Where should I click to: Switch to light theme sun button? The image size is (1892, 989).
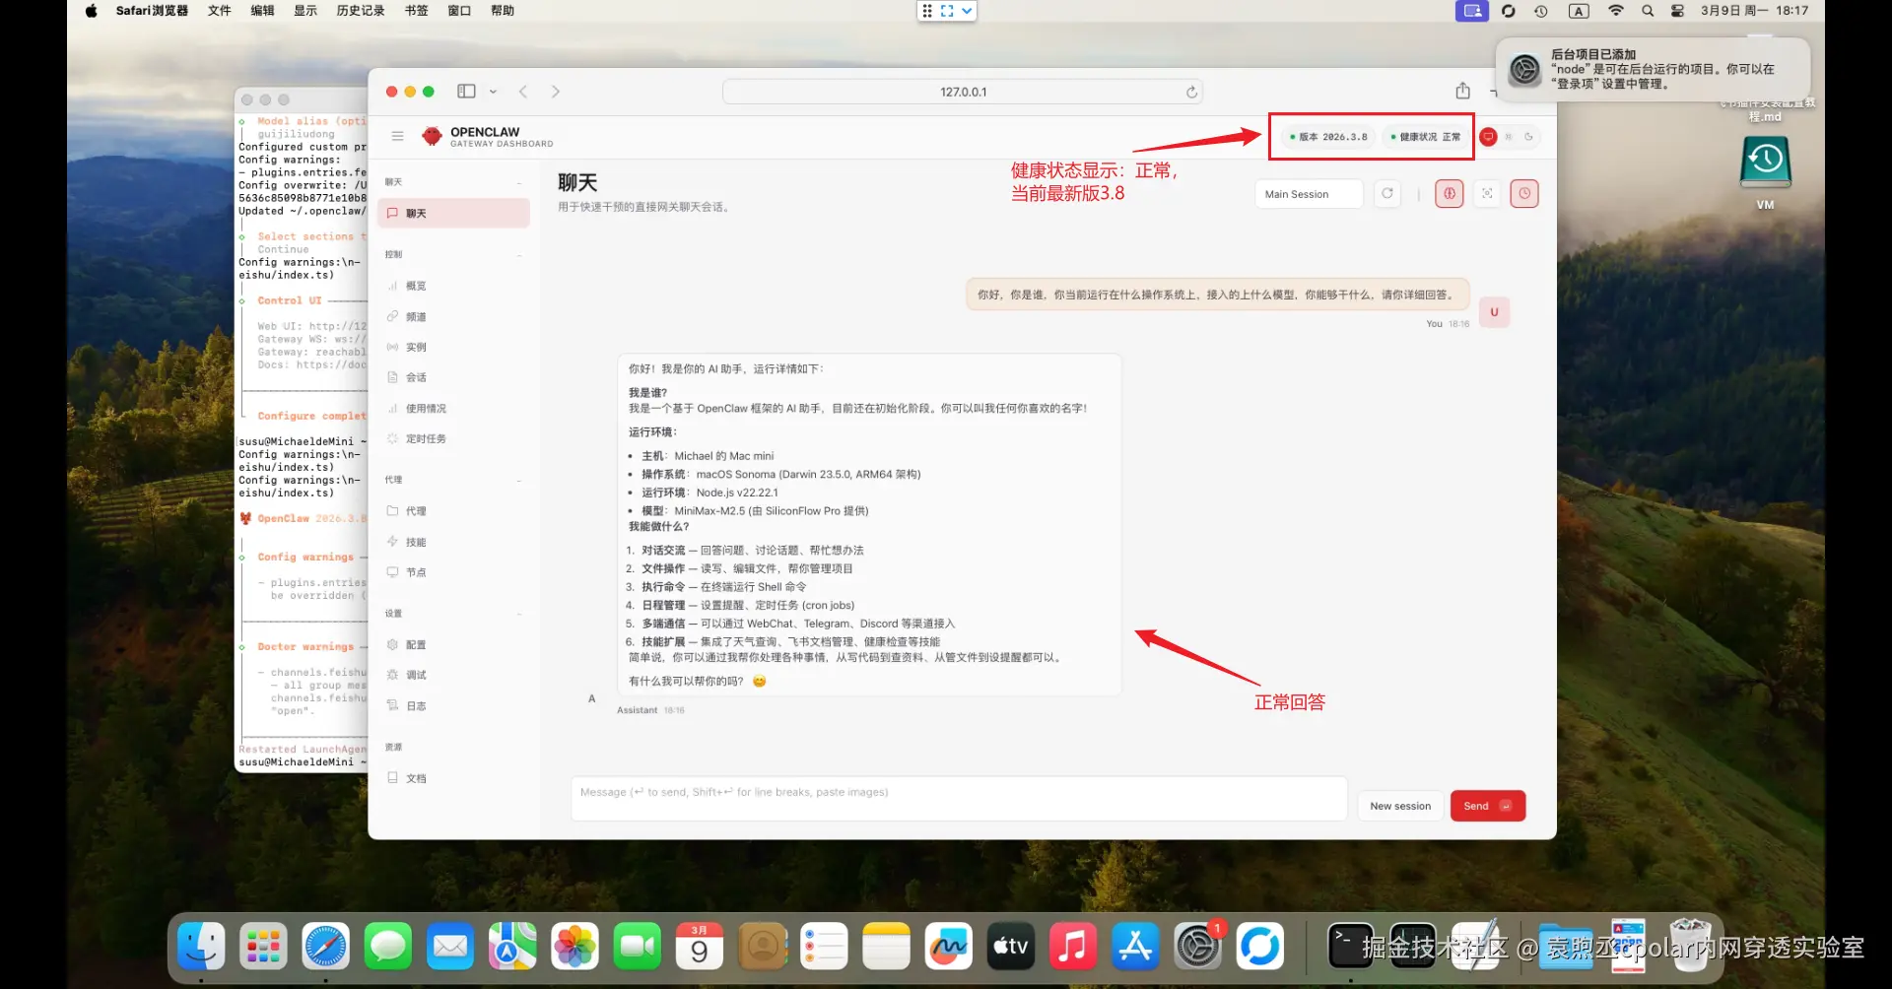(1509, 137)
